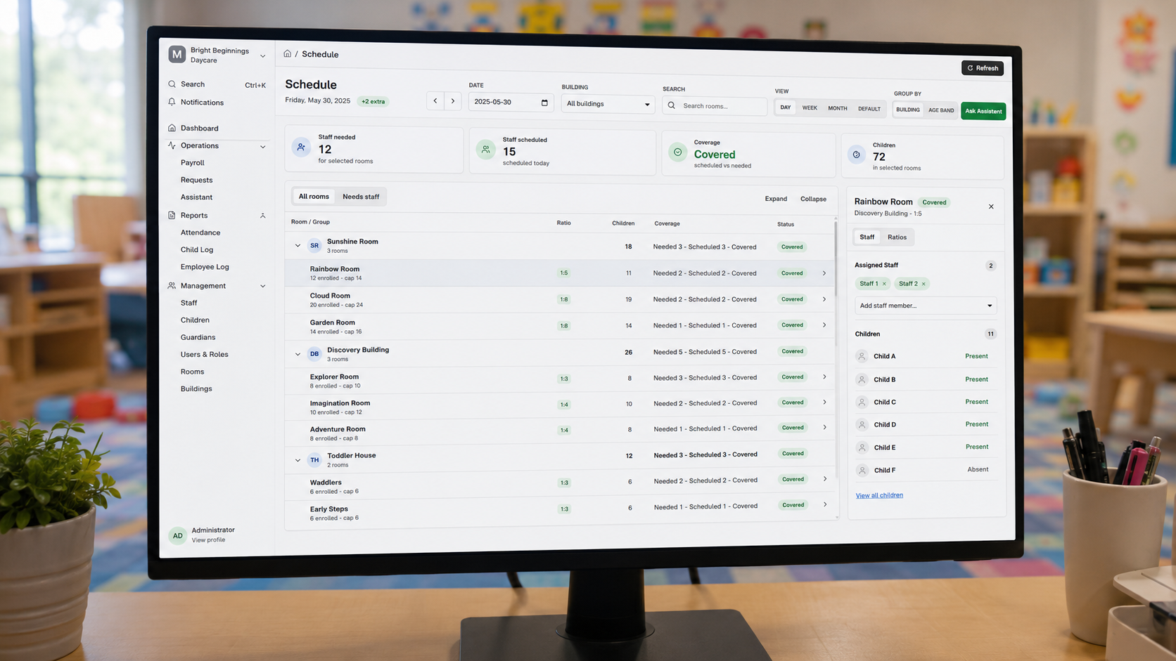Switch view to Month
The width and height of the screenshot is (1176, 661).
837,108
